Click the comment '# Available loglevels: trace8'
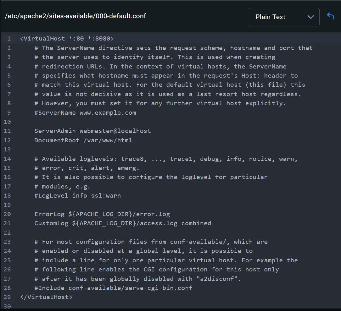Screen dimensions: 341x311 pyautogui.click(x=166, y=159)
